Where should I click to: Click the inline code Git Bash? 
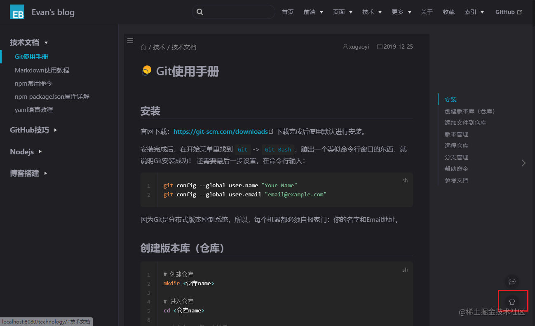278,150
